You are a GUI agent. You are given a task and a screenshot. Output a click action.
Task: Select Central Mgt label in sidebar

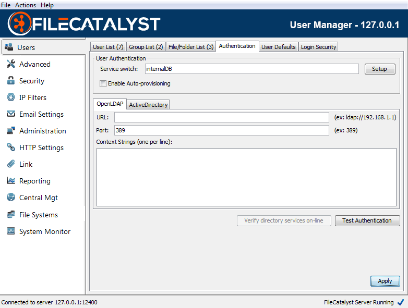pos(39,198)
